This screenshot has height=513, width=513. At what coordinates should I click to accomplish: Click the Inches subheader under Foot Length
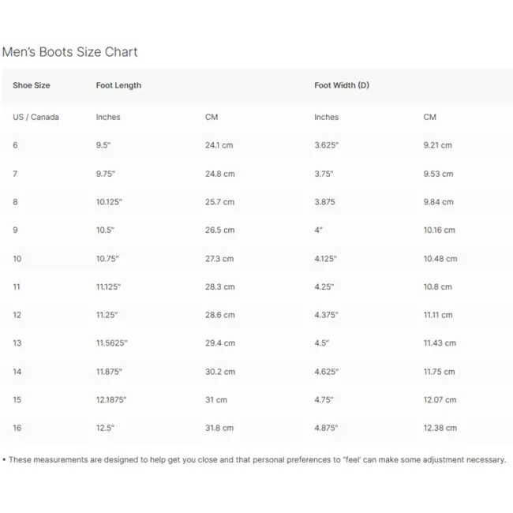click(x=108, y=117)
